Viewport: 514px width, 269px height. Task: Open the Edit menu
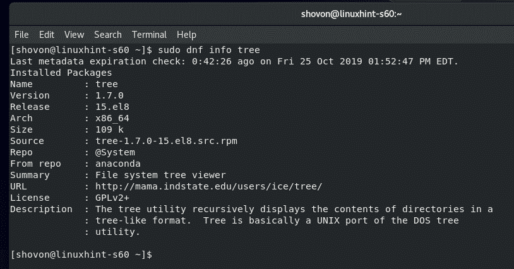click(47, 34)
